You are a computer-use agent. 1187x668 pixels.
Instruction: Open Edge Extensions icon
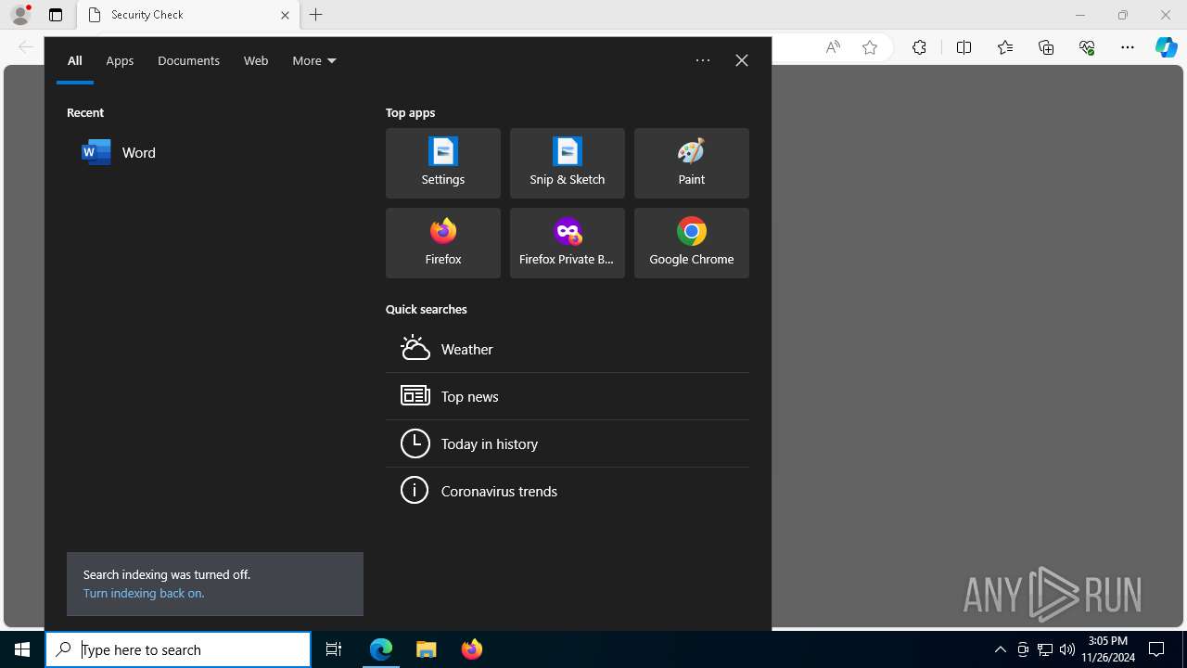(919, 47)
